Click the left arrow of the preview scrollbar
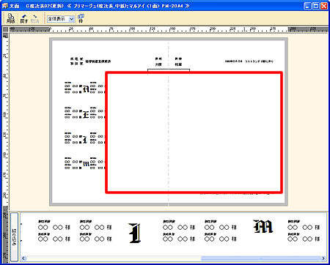 coord(23,258)
